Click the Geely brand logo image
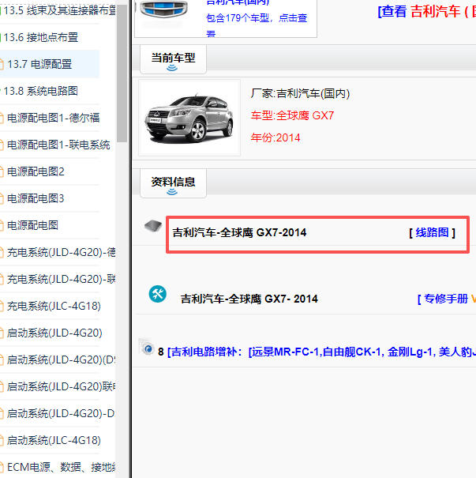The width and height of the screenshot is (476, 478). (x=164, y=9)
